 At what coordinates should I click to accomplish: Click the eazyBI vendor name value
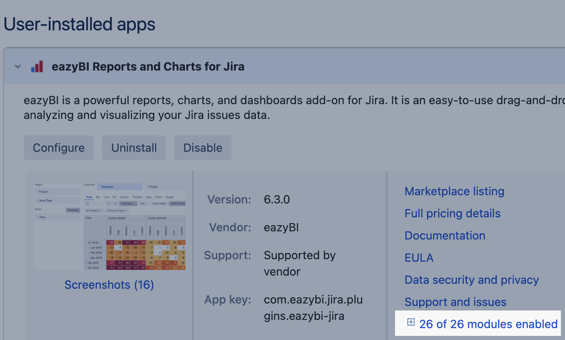[281, 228]
